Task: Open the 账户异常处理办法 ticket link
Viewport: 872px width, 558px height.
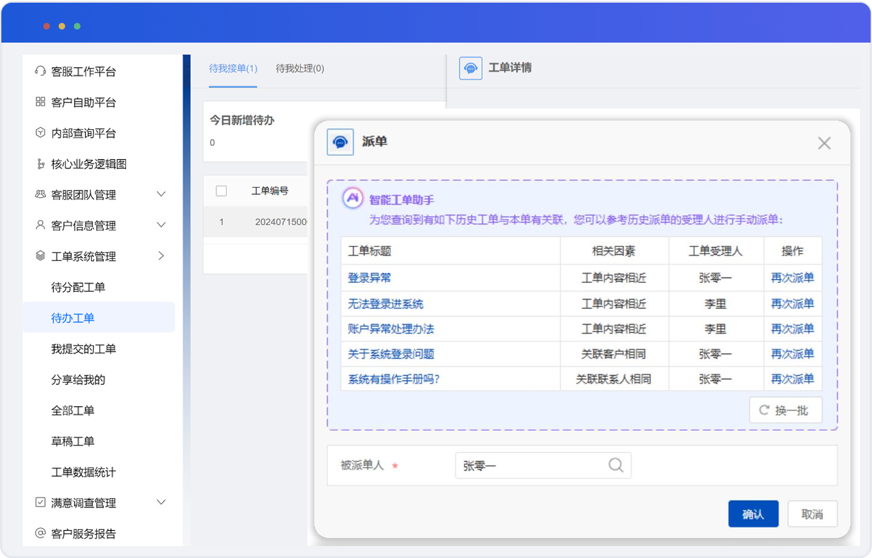Action: point(391,328)
